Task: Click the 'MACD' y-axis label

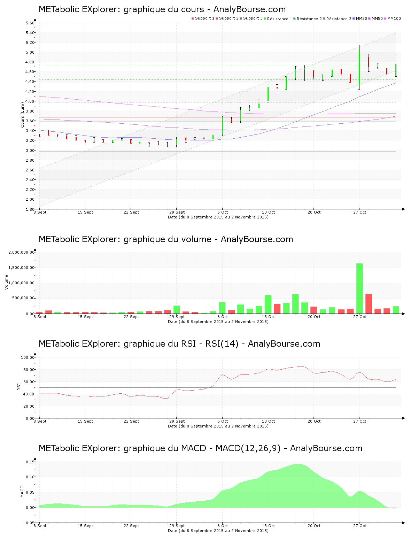Action: click(x=22, y=491)
